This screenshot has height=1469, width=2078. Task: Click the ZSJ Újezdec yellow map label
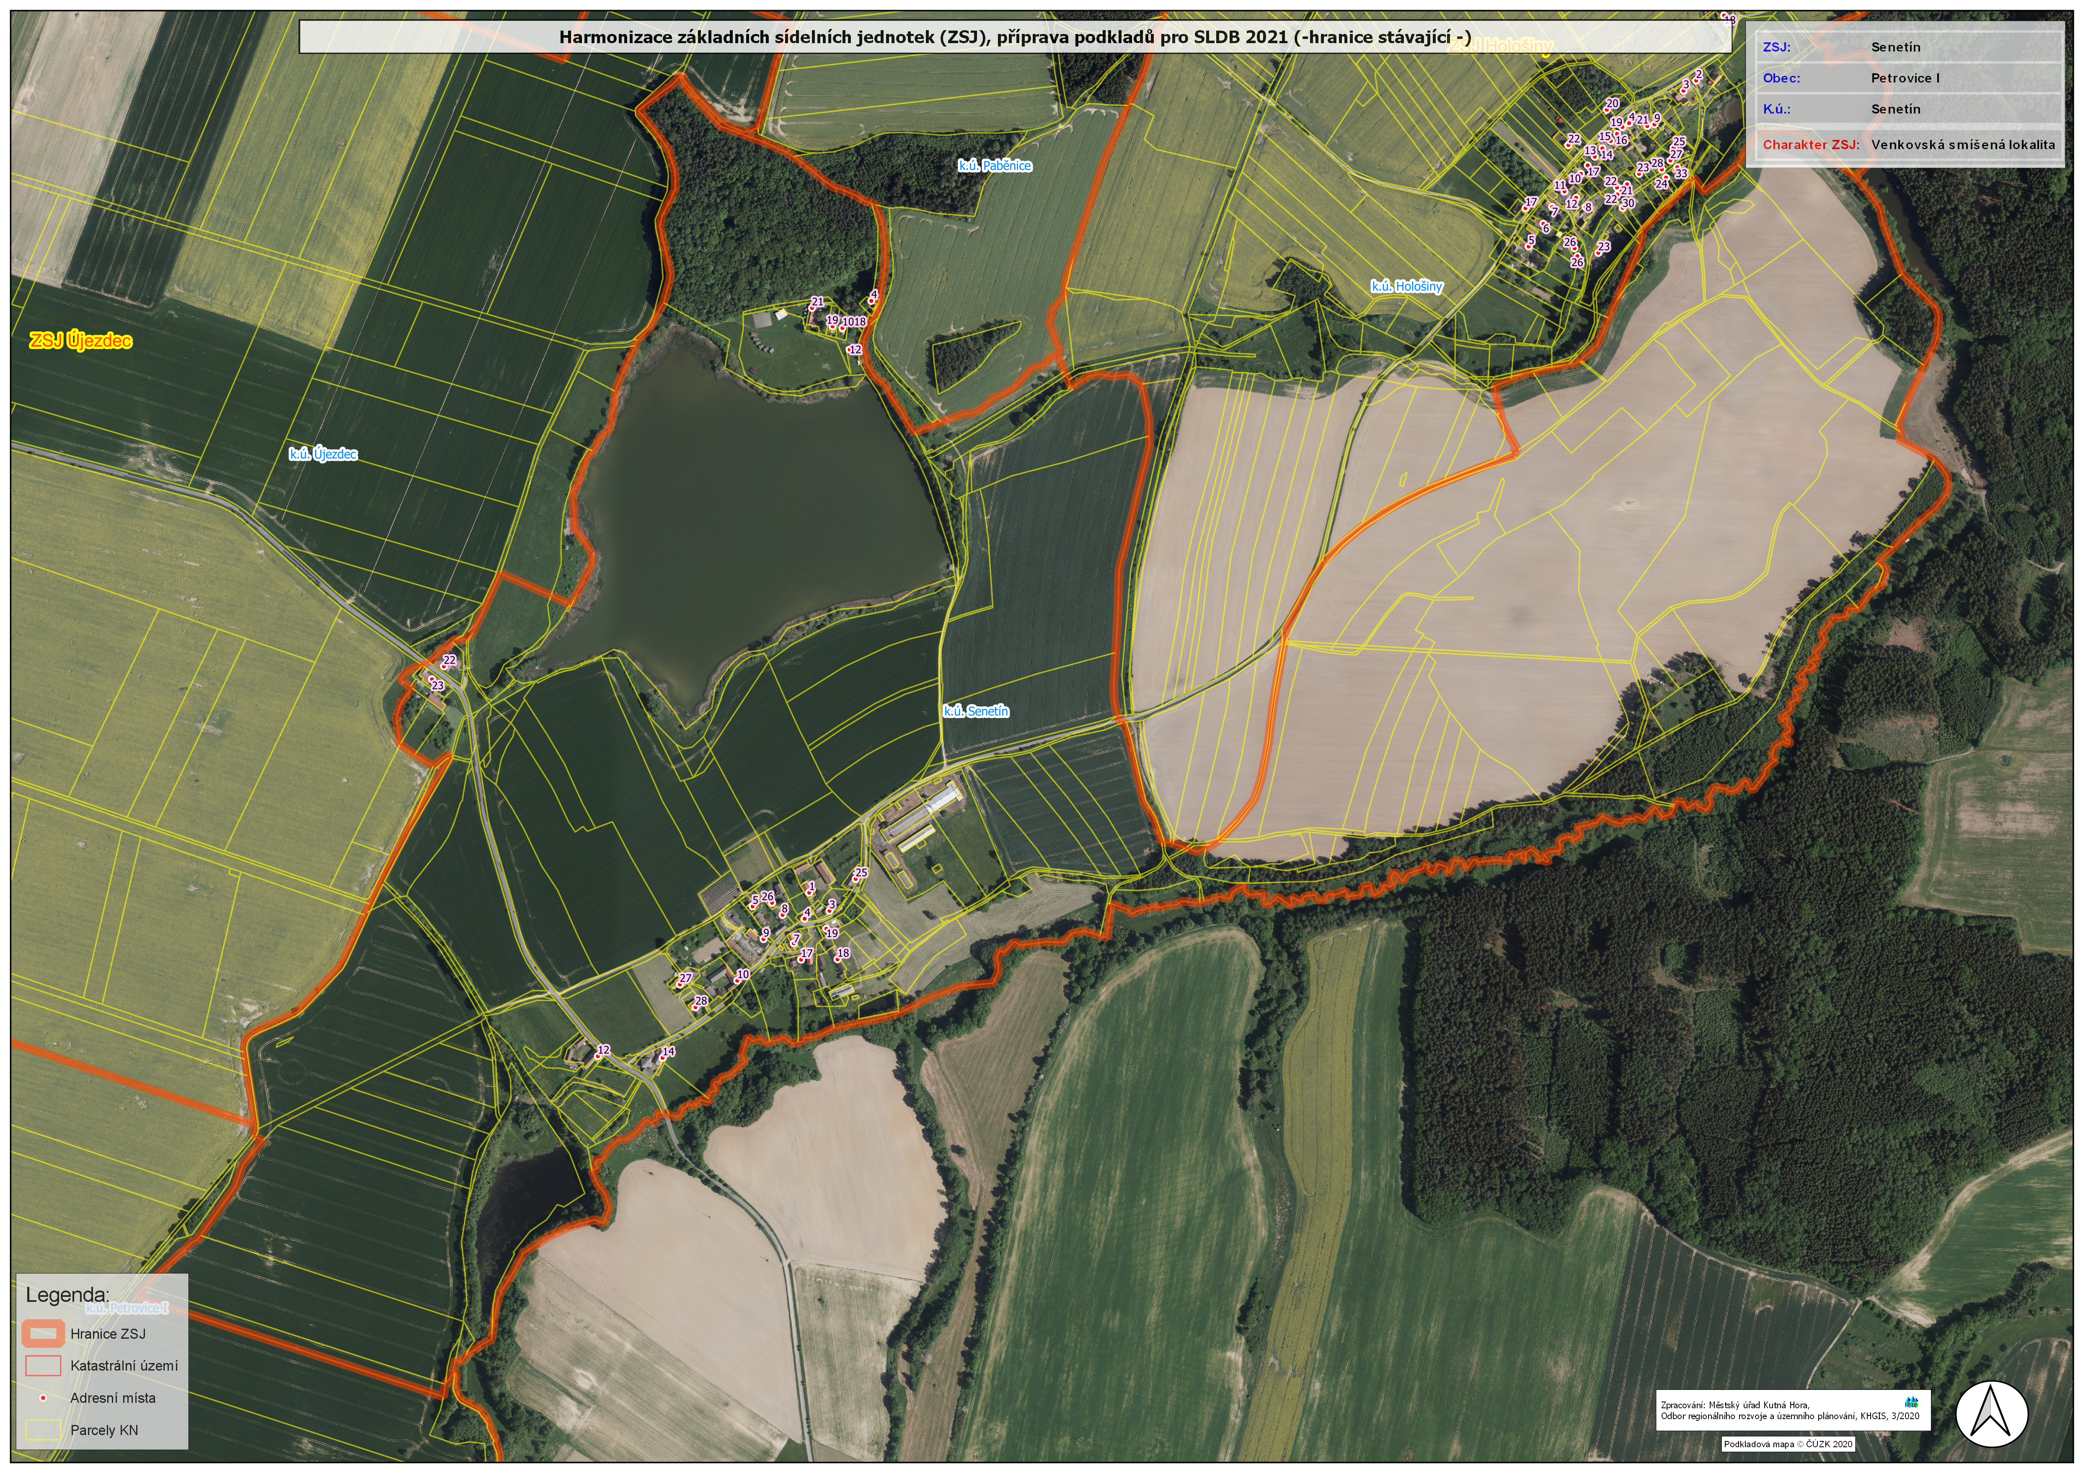click(x=80, y=341)
